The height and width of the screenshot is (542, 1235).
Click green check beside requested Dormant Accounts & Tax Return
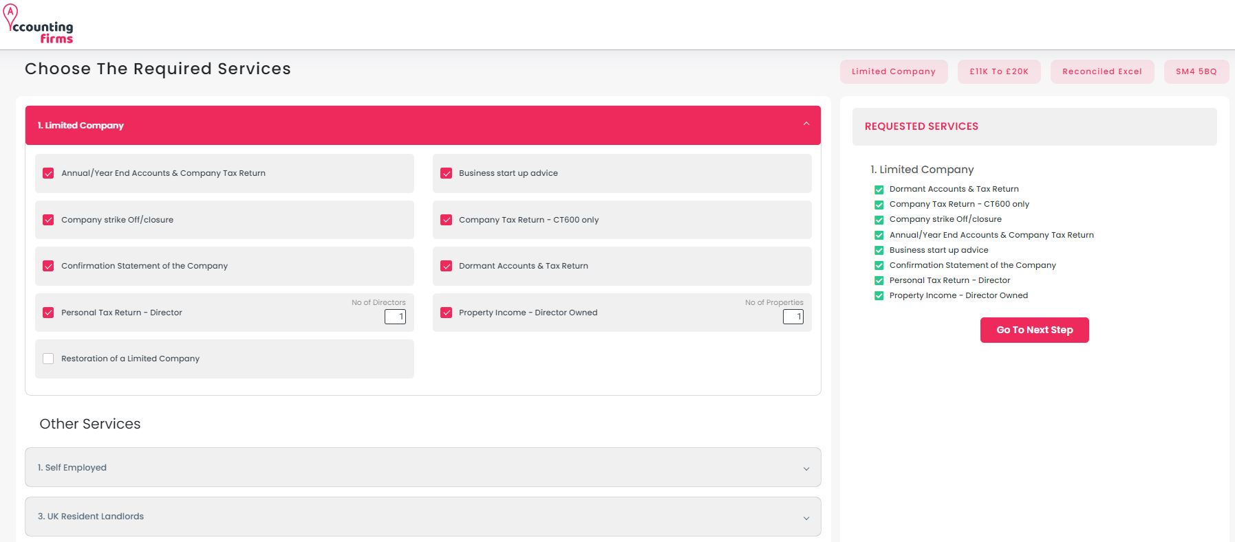(x=879, y=190)
